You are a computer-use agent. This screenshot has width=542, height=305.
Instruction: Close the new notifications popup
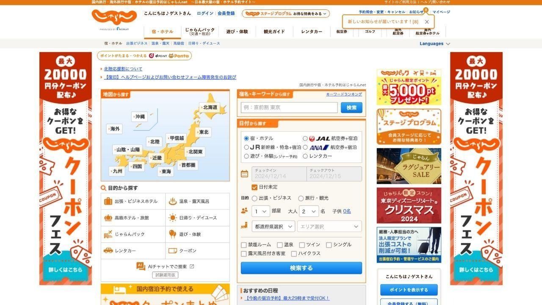pyautogui.click(x=427, y=22)
